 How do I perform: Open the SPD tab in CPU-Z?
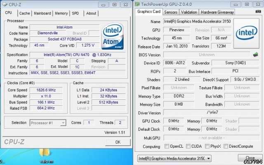coord(75,13)
